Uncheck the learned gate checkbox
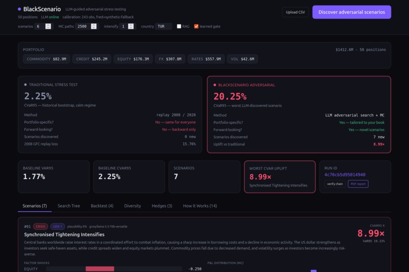This screenshot has width=409, height=272. click(196, 26)
